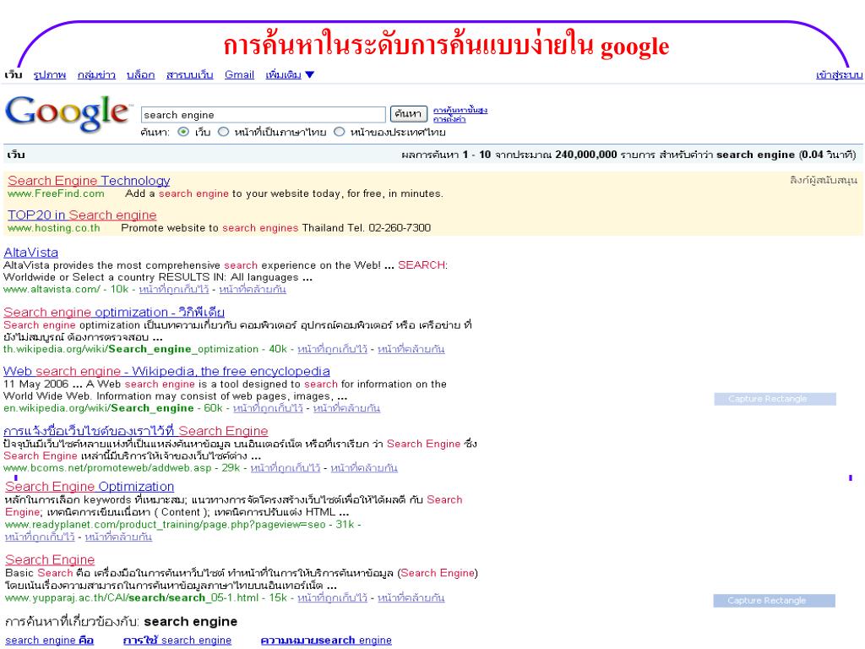865x649 pixels.
Task: Open similar pages link under readyplanet.com result
Action: tap(118, 537)
